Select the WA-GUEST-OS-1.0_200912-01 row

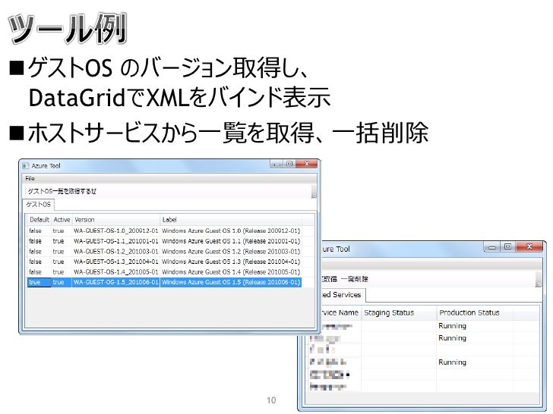[164, 231]
